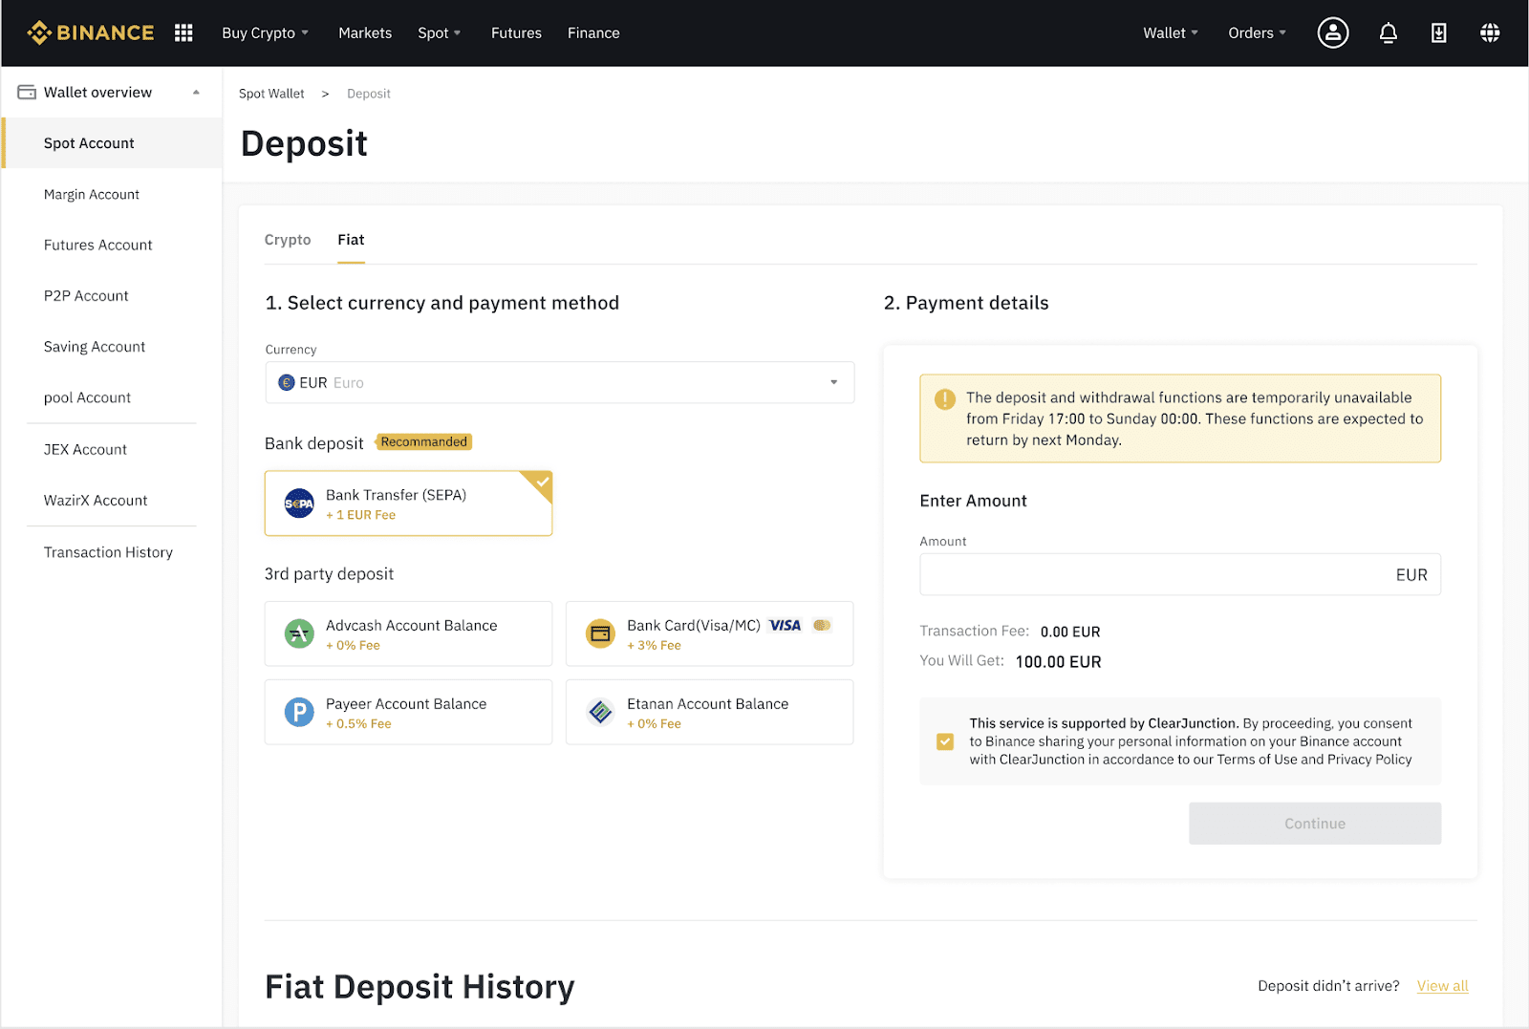Toggle the ClearJunction consent checkbox
The width and height of the screenshot is (1529, 1029).
945,741
